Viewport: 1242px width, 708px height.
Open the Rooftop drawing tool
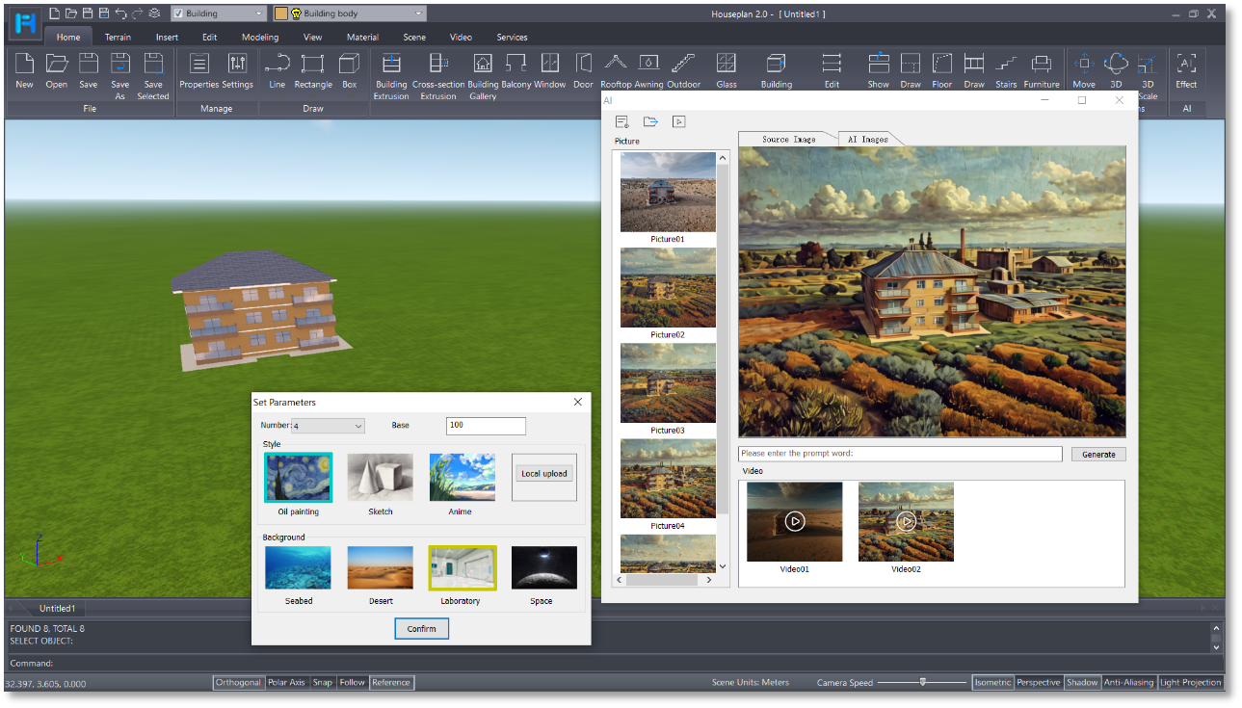click(x=615, y=69)
